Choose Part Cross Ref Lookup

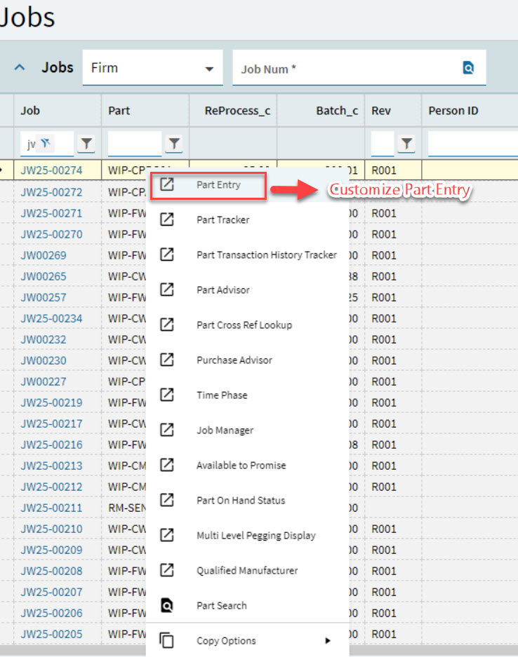coord(248,325)
